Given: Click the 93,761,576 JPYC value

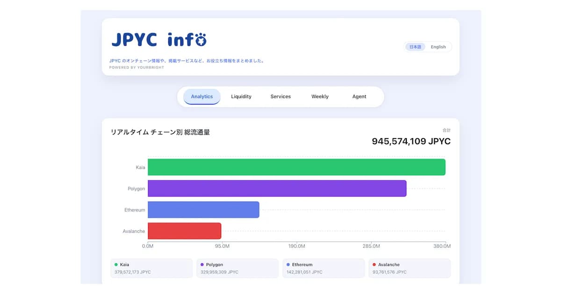Looking at the screenshot, I should click(390, 272).
